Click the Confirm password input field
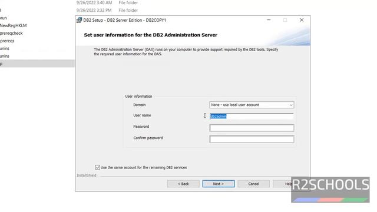This screenshot has width=377, height=212. coord(252,139)
